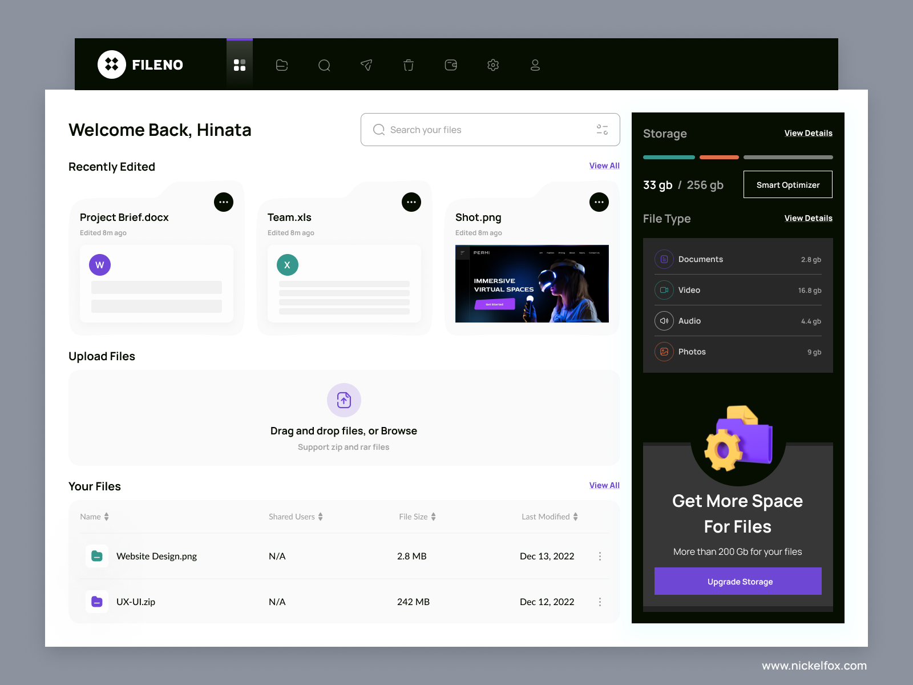Screen dimensions: 913x685
Task: Open options menu on Project Brief.docx card
Action: click(223, 202)
